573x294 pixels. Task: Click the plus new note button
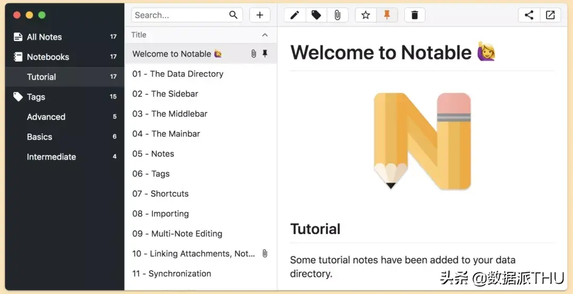pos(260,15)
